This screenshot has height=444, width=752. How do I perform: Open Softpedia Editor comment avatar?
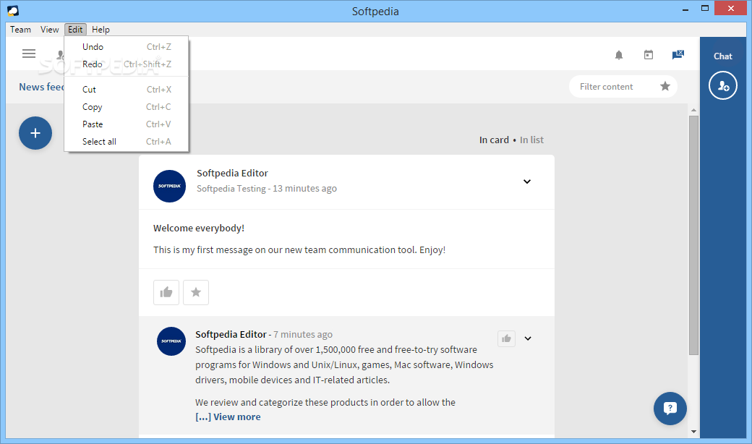tap(171, 341)
